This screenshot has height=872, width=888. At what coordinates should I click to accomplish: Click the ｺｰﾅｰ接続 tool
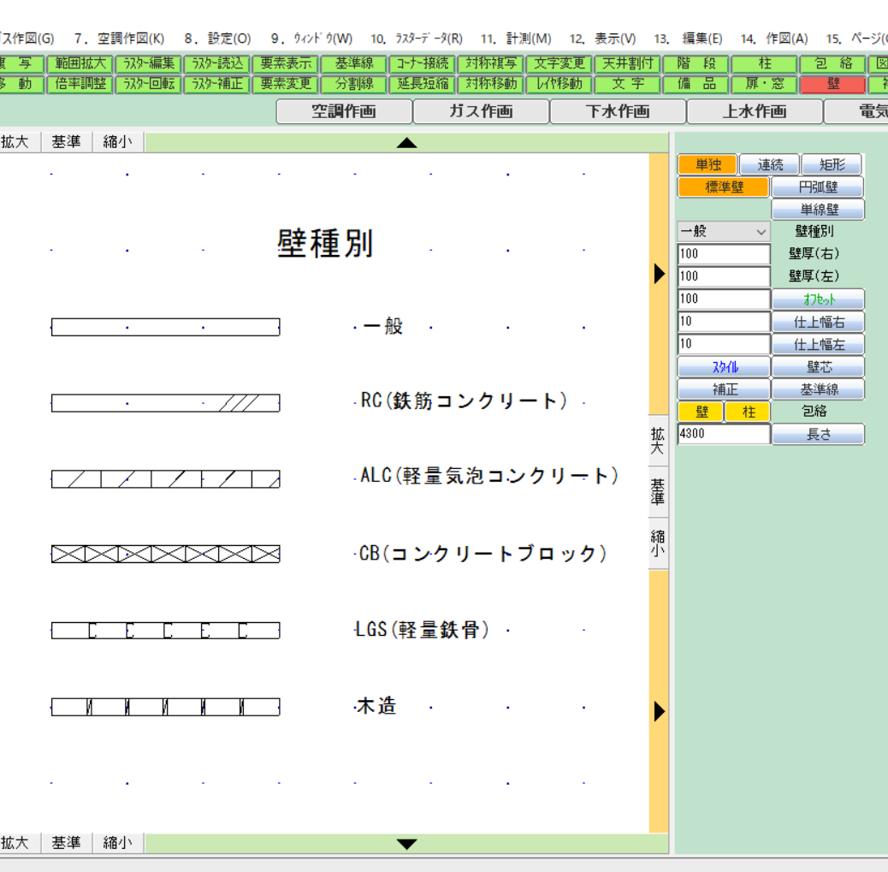[x=423, y=63]
